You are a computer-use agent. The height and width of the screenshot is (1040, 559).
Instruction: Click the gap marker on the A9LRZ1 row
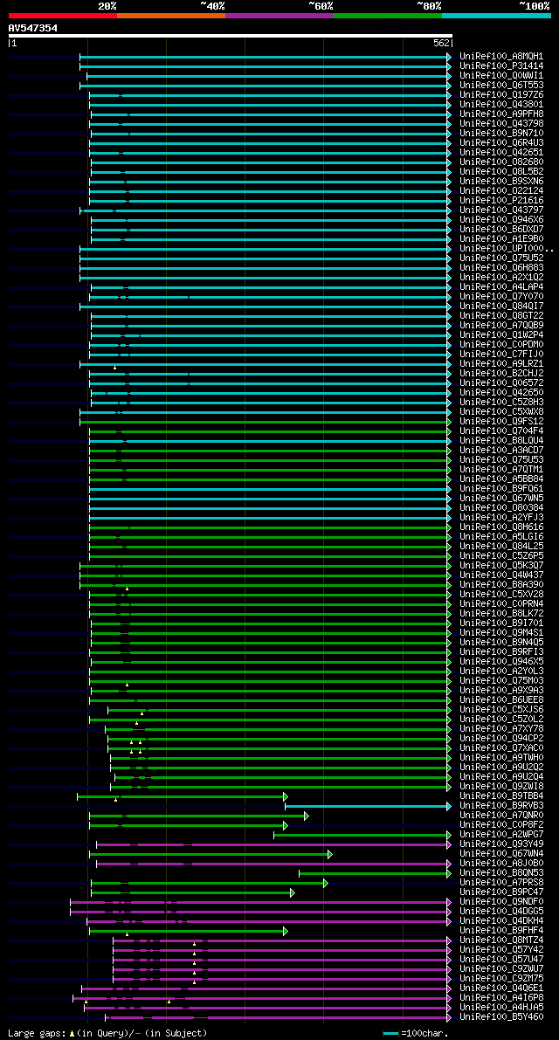(114, 368)
